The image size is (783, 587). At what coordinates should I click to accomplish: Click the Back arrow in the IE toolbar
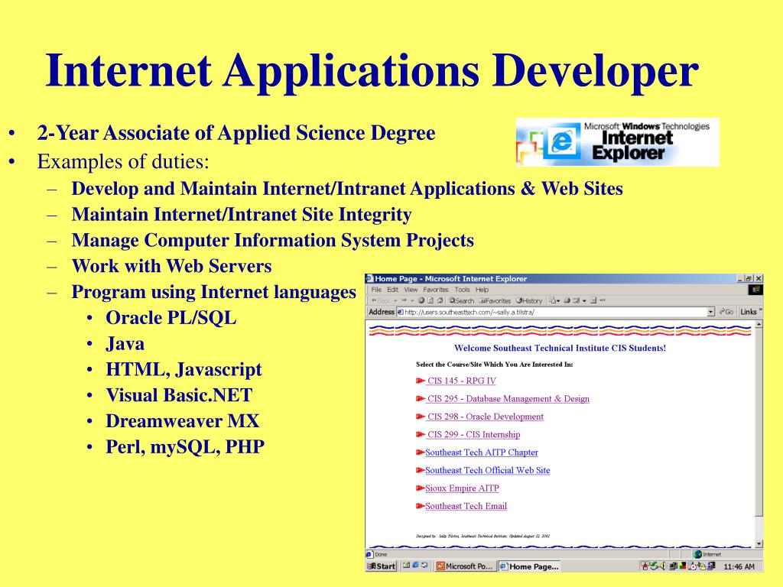[x=374, y=300]
